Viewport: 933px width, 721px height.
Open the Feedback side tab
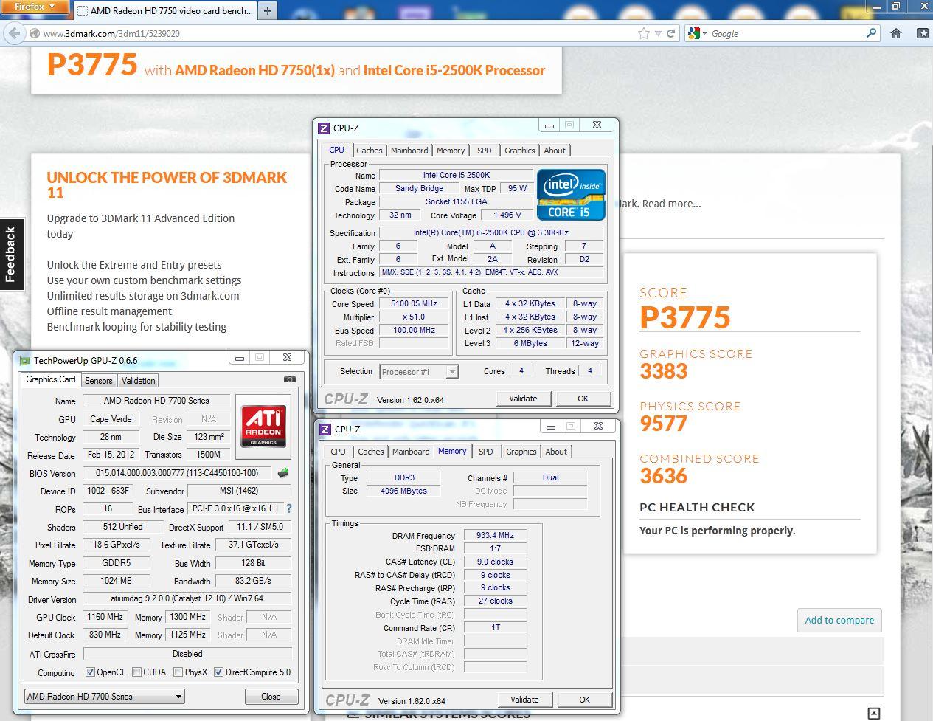click(x=11, y=255)
